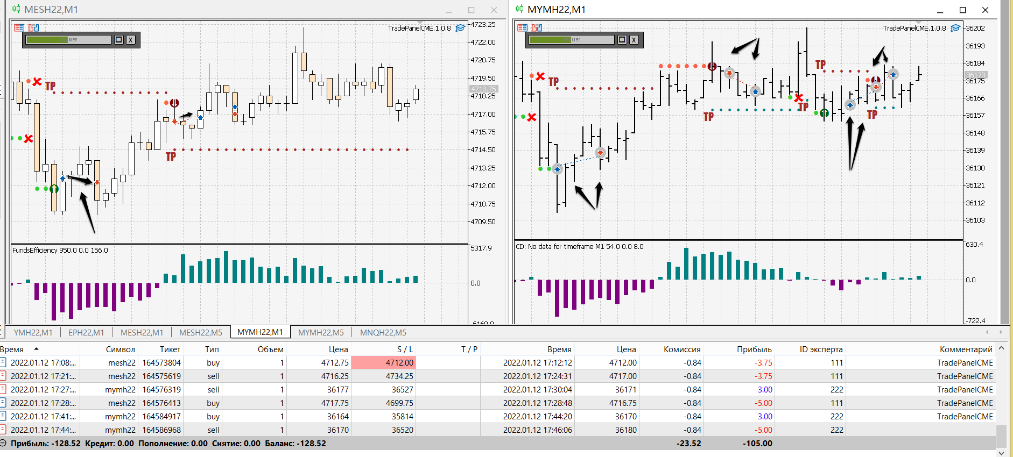Open depth of market icon on MYMH22 chart

click(x=522, y=28)
